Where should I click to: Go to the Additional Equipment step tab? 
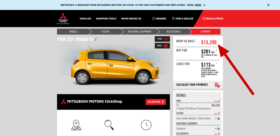pos(139,32)
